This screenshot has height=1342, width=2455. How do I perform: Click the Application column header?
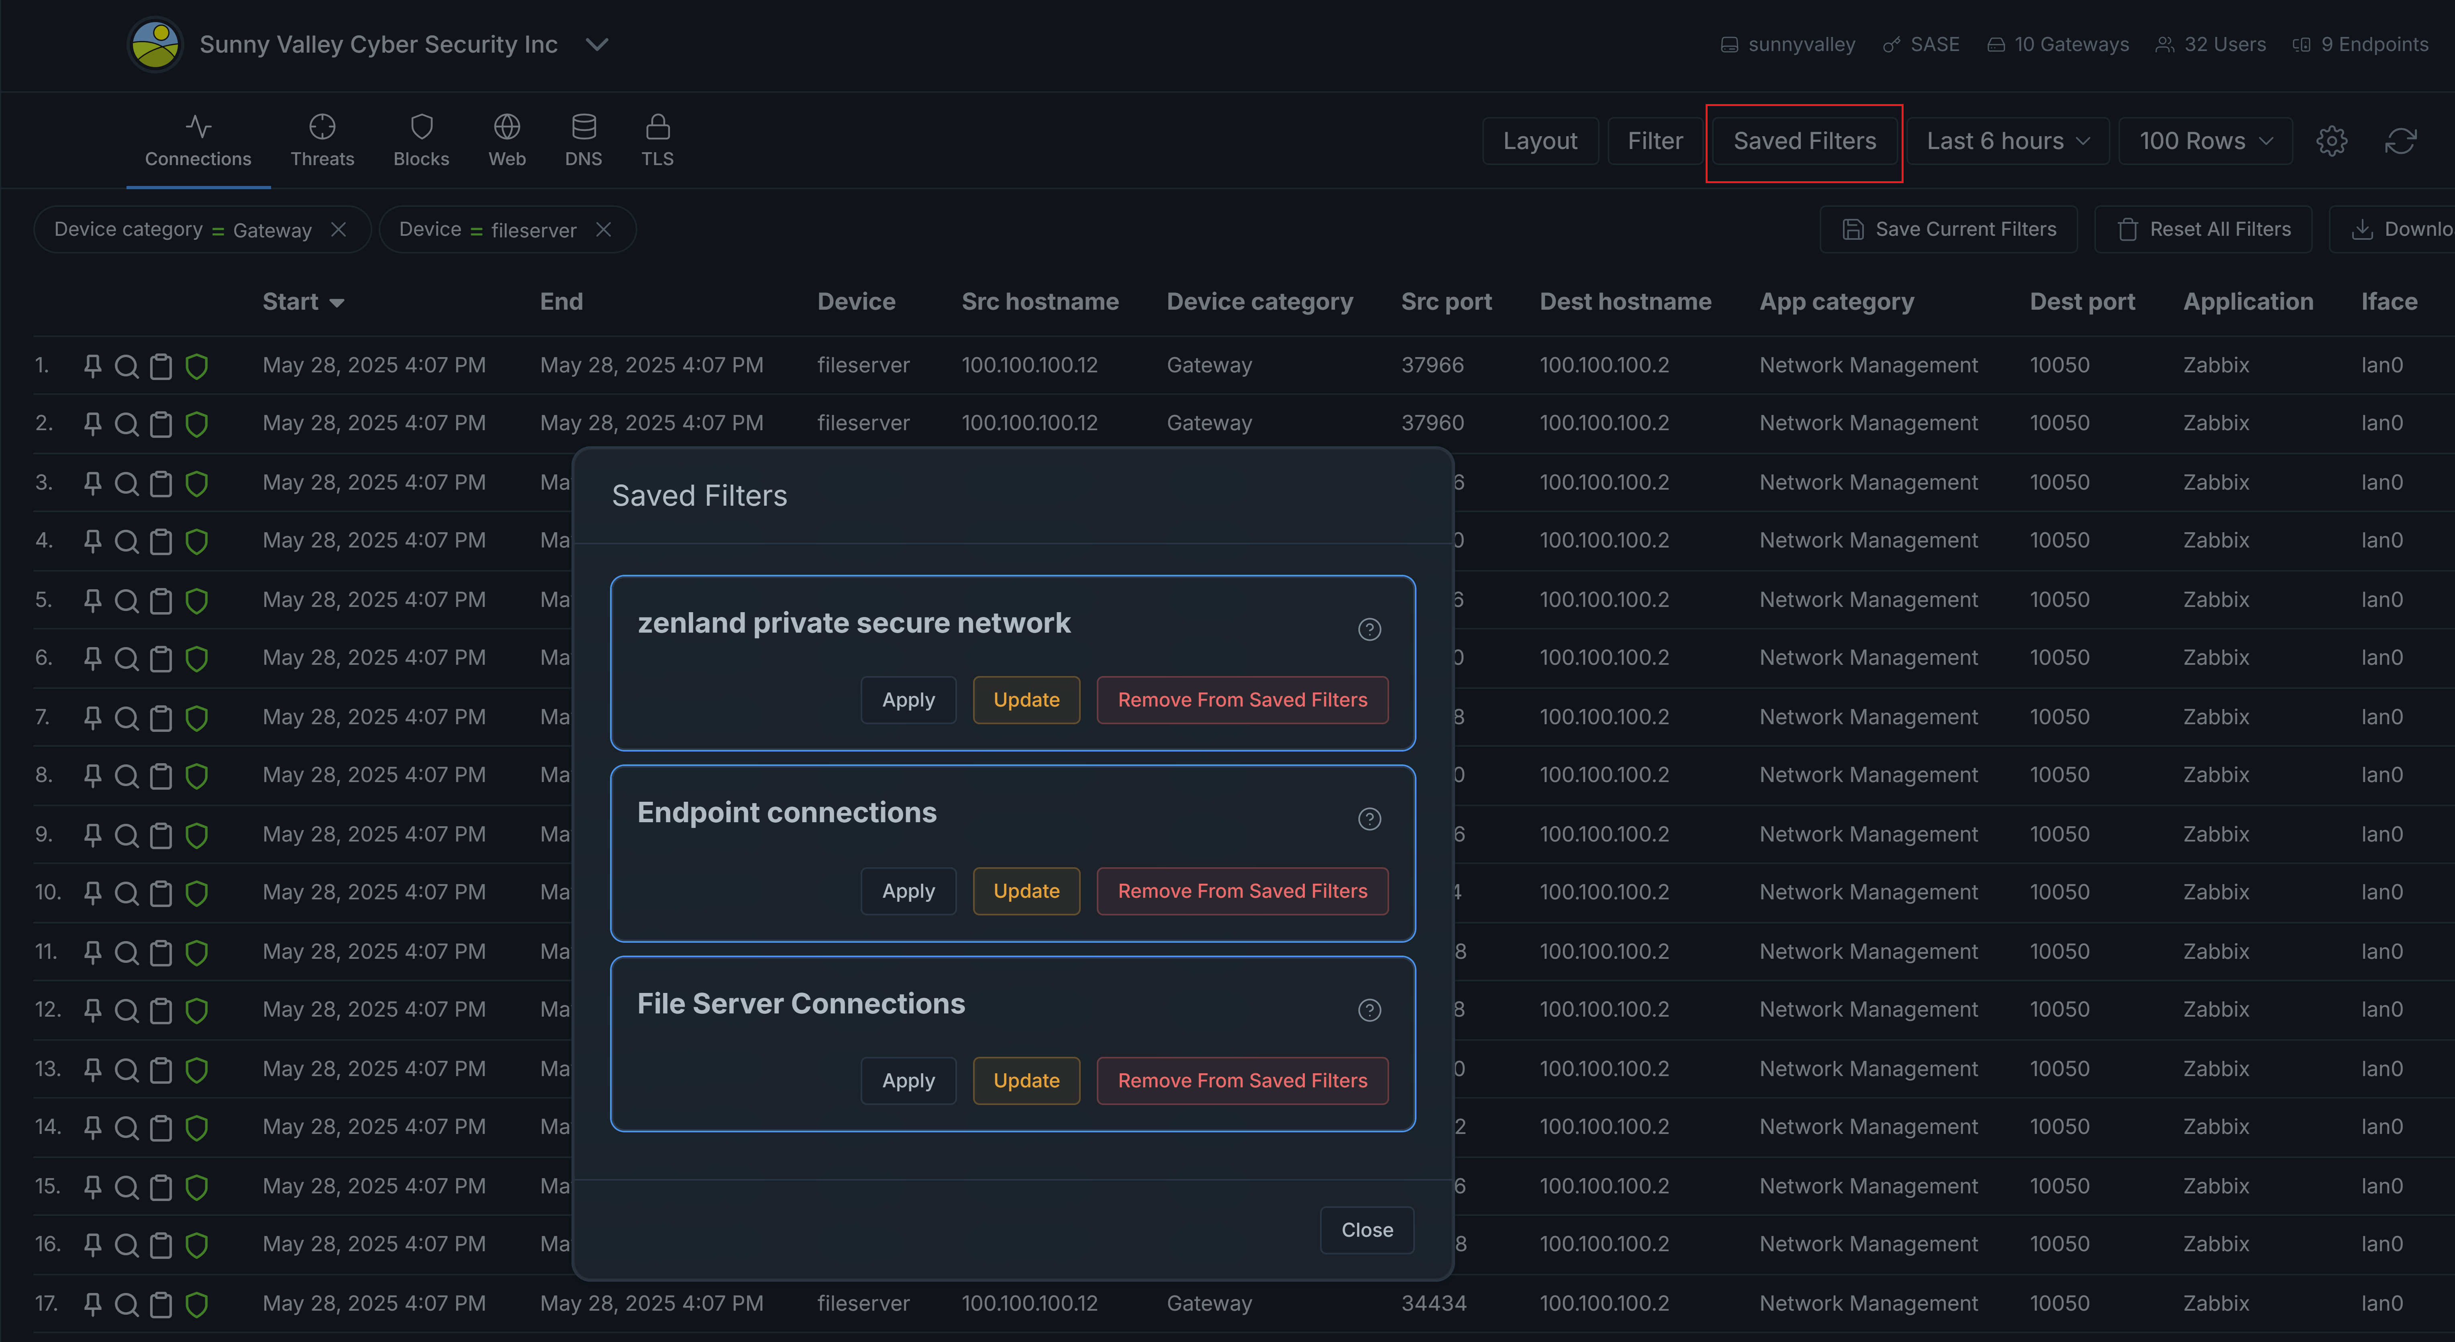tap(2247, 302)
